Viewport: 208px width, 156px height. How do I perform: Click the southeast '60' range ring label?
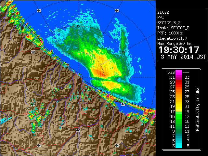pos(117,145)
